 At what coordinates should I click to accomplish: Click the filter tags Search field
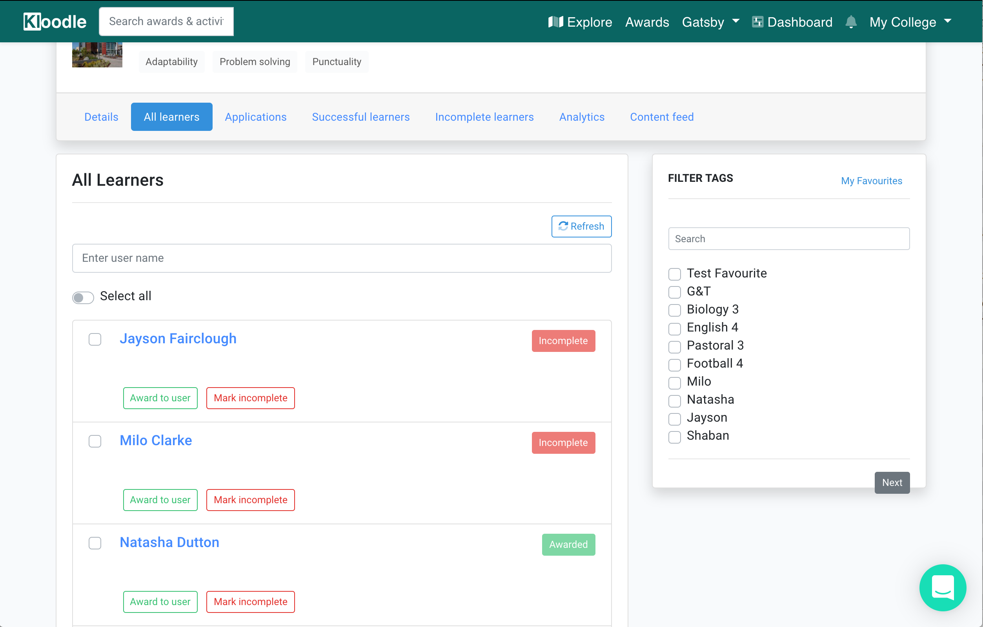tap(789, 239)
